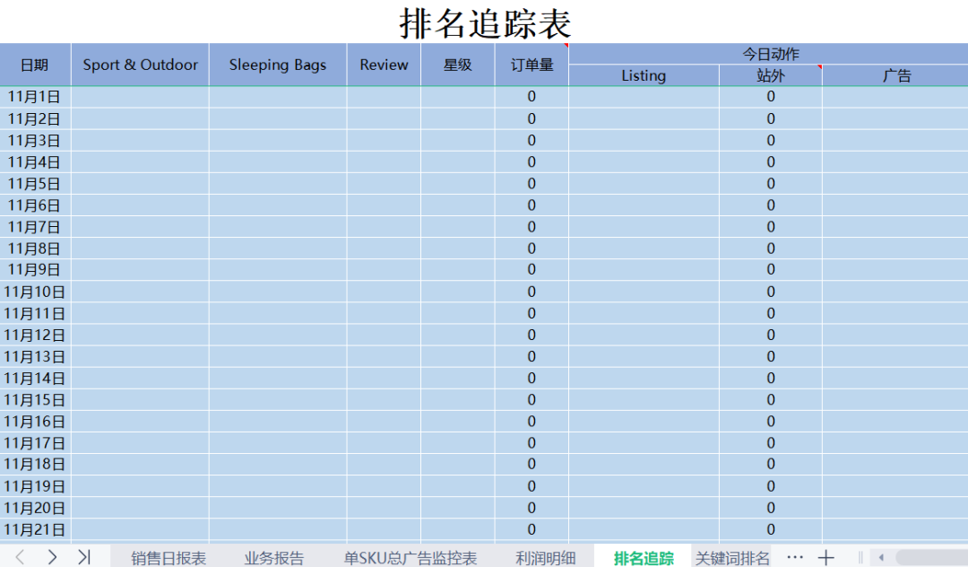Switch to the 销售日报表 sheet tab
Image resolution: width=968 pixels, height=567 pixels.
[166, 557]
